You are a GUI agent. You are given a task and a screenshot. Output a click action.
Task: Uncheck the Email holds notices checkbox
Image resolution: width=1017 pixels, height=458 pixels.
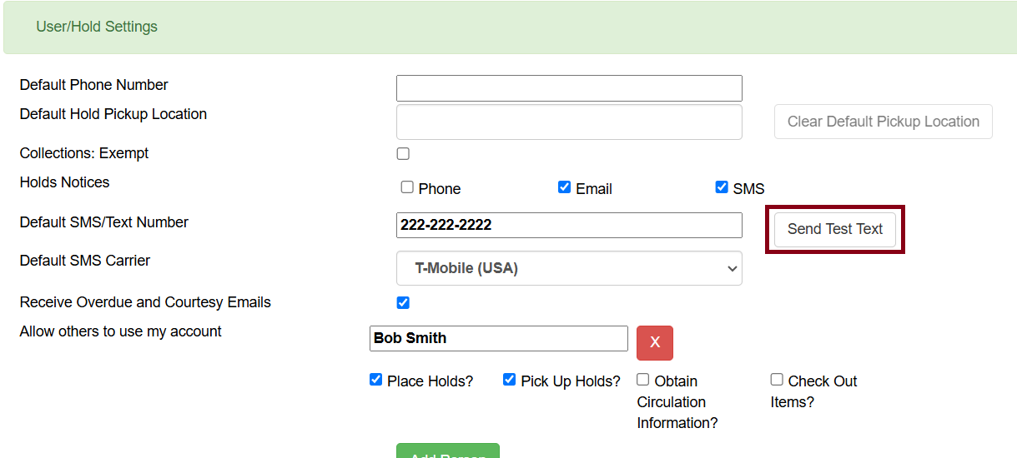(565, 187)
